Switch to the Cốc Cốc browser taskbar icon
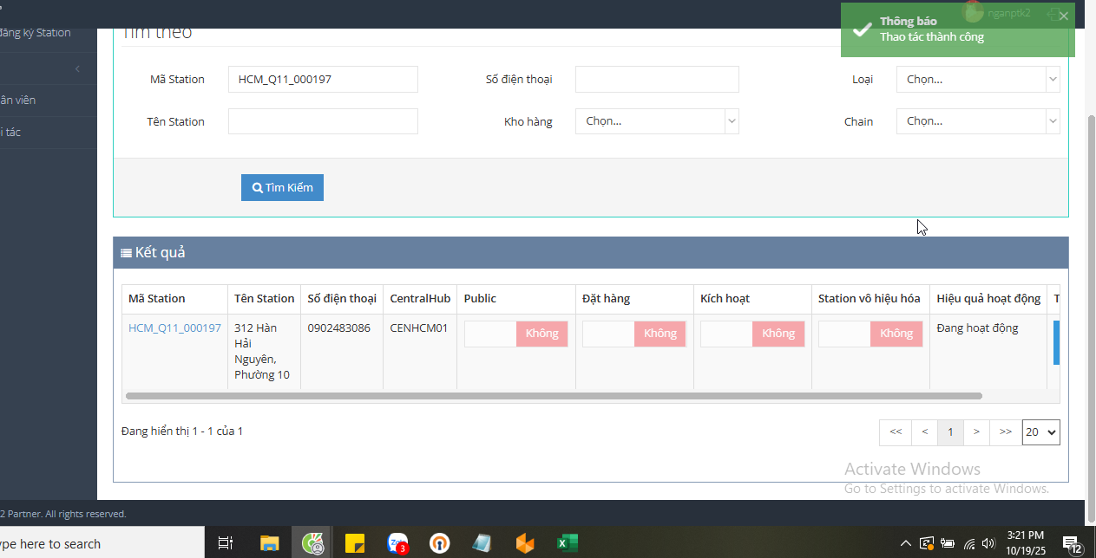 (x=312, y=543)
